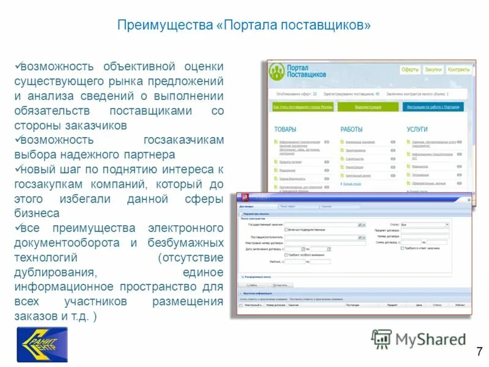Click the 'Рейтинг, с' input field

point(295,262)
